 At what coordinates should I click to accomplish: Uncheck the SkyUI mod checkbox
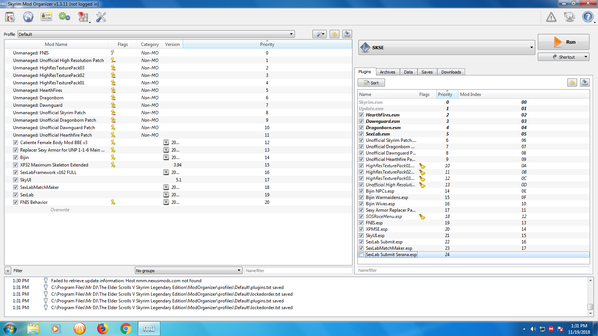tap(15, 180)
